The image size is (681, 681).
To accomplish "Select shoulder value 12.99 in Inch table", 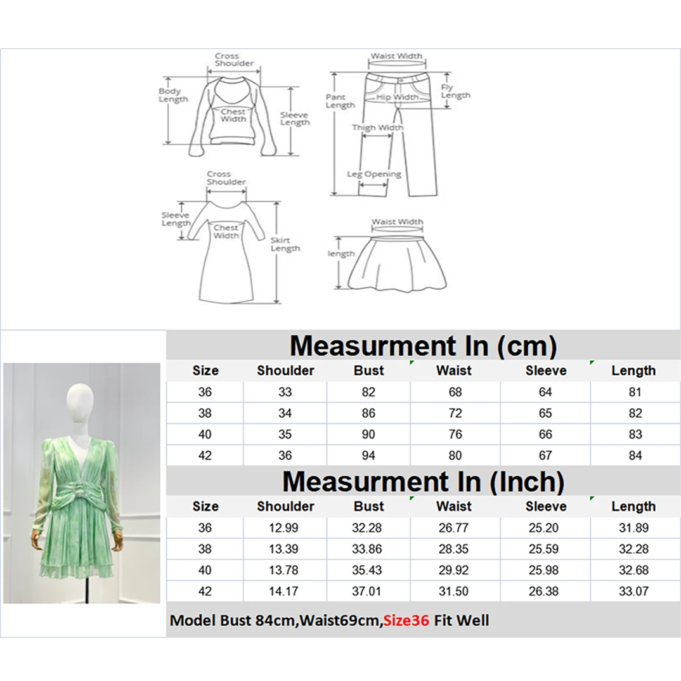I will click(283, 528).
